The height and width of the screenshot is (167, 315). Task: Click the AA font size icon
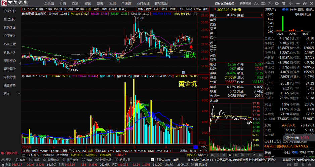(256, 3)
